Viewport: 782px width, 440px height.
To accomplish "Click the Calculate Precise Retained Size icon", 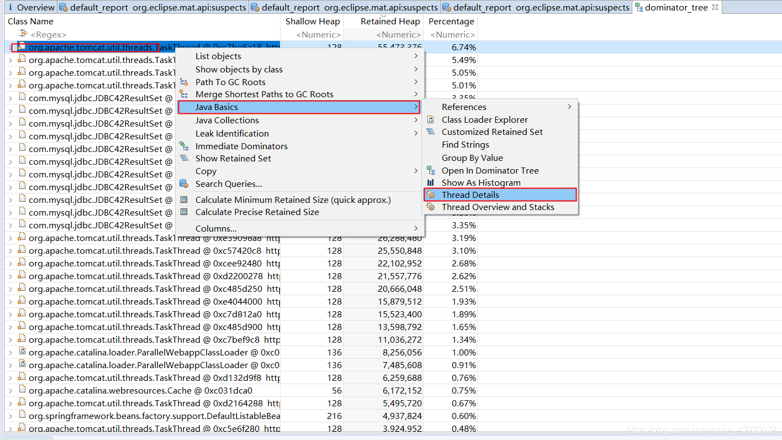I will (184, 212).
